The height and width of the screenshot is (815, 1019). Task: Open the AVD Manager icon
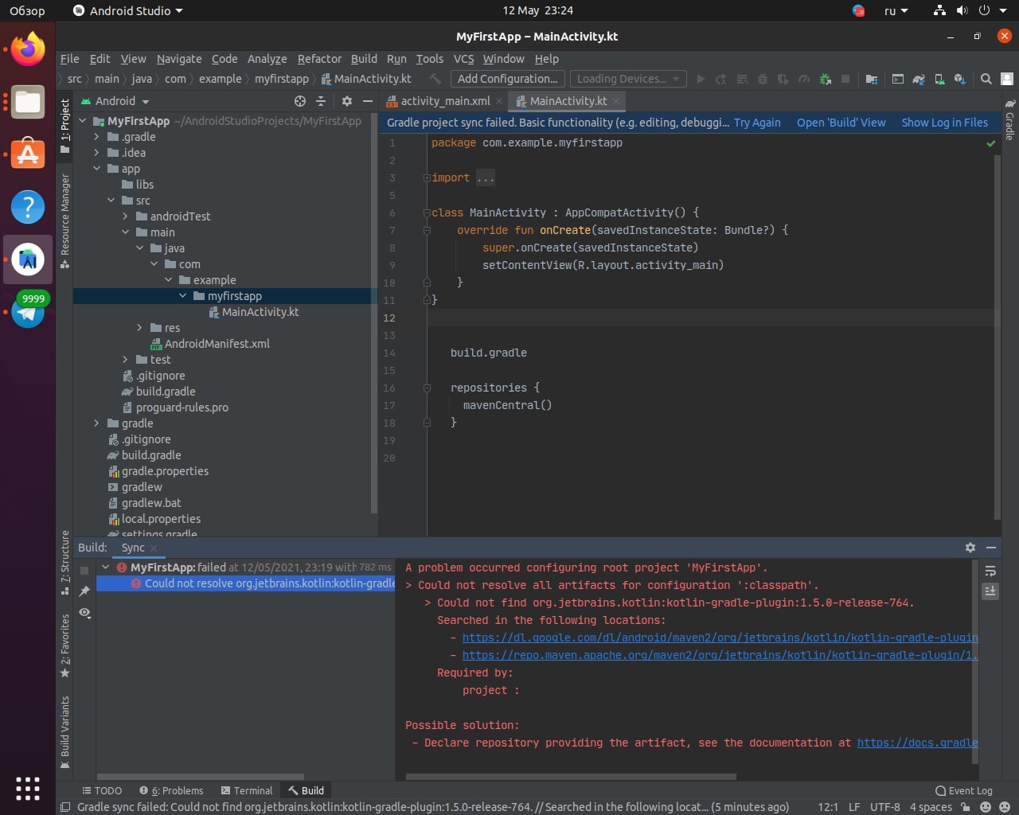[939, 79]
